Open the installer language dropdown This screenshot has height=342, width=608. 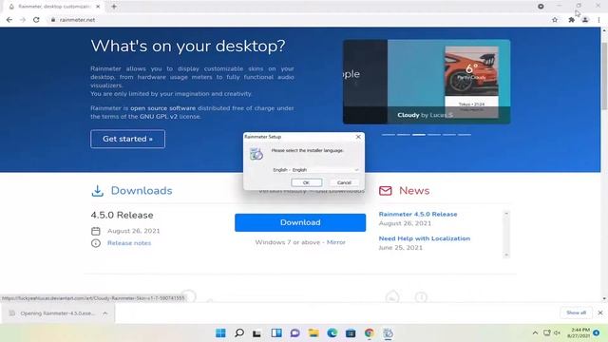tap(315, 170)
